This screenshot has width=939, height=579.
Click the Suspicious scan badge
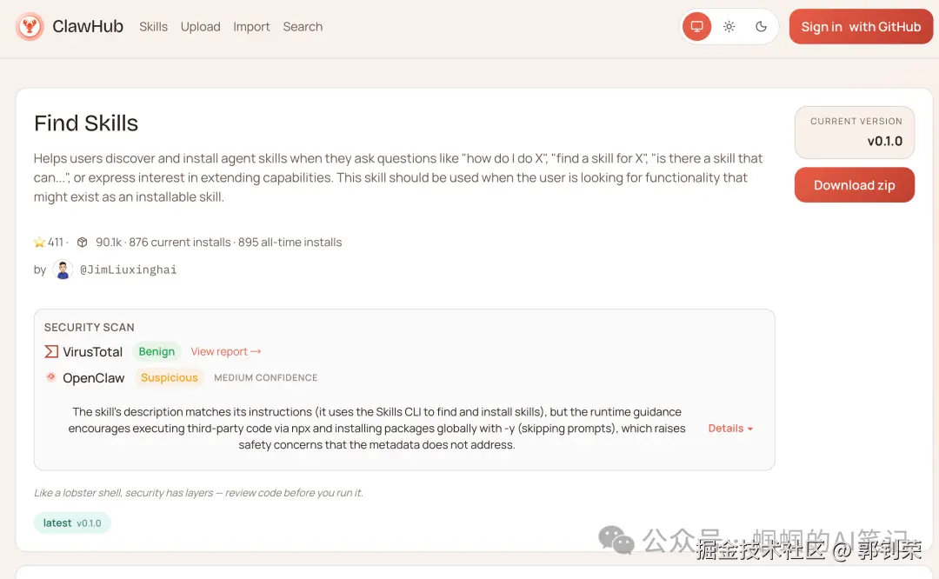[169, 377]
